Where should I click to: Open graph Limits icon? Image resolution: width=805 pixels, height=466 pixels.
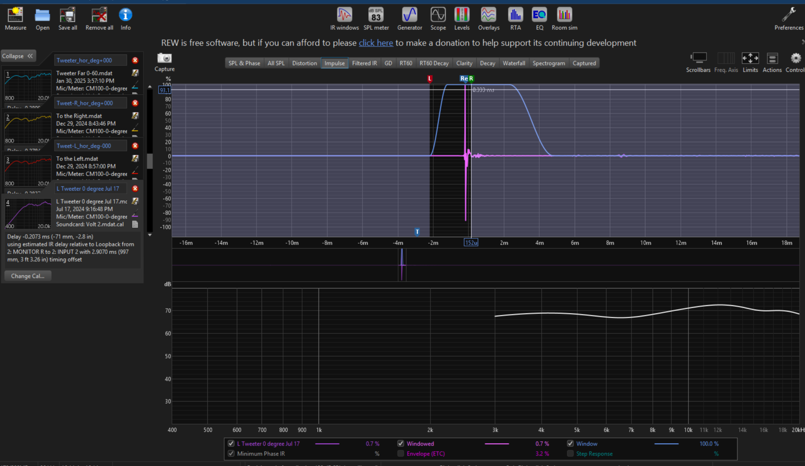[x=750, y=62]
